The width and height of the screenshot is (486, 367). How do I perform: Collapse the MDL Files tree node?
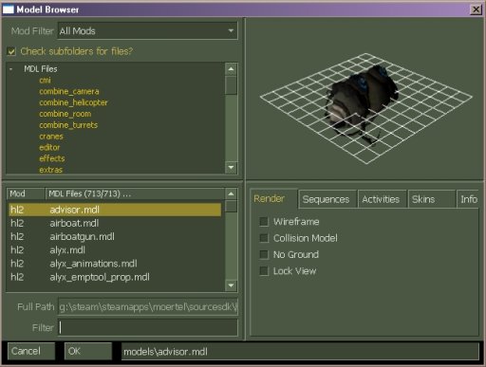(x=11, y=69)
